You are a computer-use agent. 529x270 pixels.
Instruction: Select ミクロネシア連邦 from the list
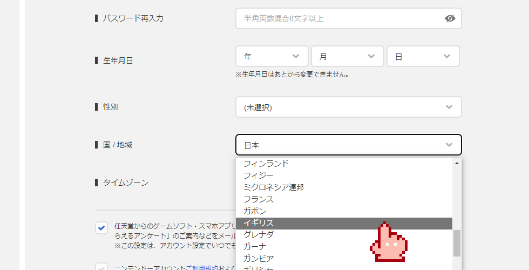coord(274,187)
